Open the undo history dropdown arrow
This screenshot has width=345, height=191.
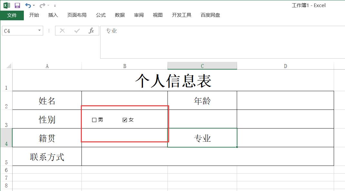34,5
